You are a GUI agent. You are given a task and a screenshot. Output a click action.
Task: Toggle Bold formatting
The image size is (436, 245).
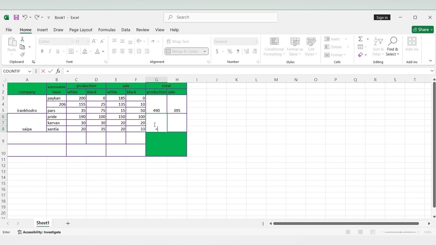[x=42, y=51]
